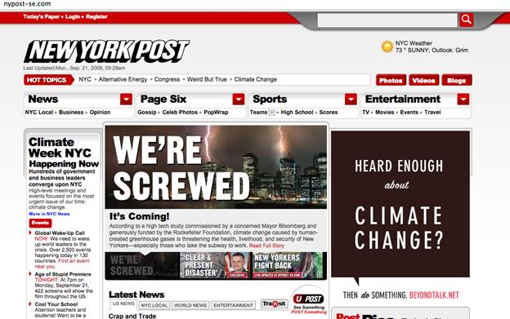The image size is (510, 319).
Task: Click inside the top search field
Action: click(x=387, y=20)
